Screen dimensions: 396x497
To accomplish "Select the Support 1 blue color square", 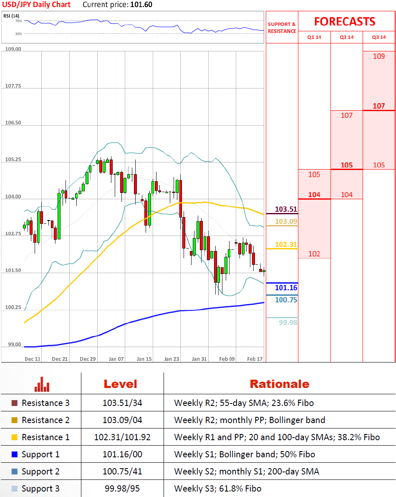I will click(15, 454).
